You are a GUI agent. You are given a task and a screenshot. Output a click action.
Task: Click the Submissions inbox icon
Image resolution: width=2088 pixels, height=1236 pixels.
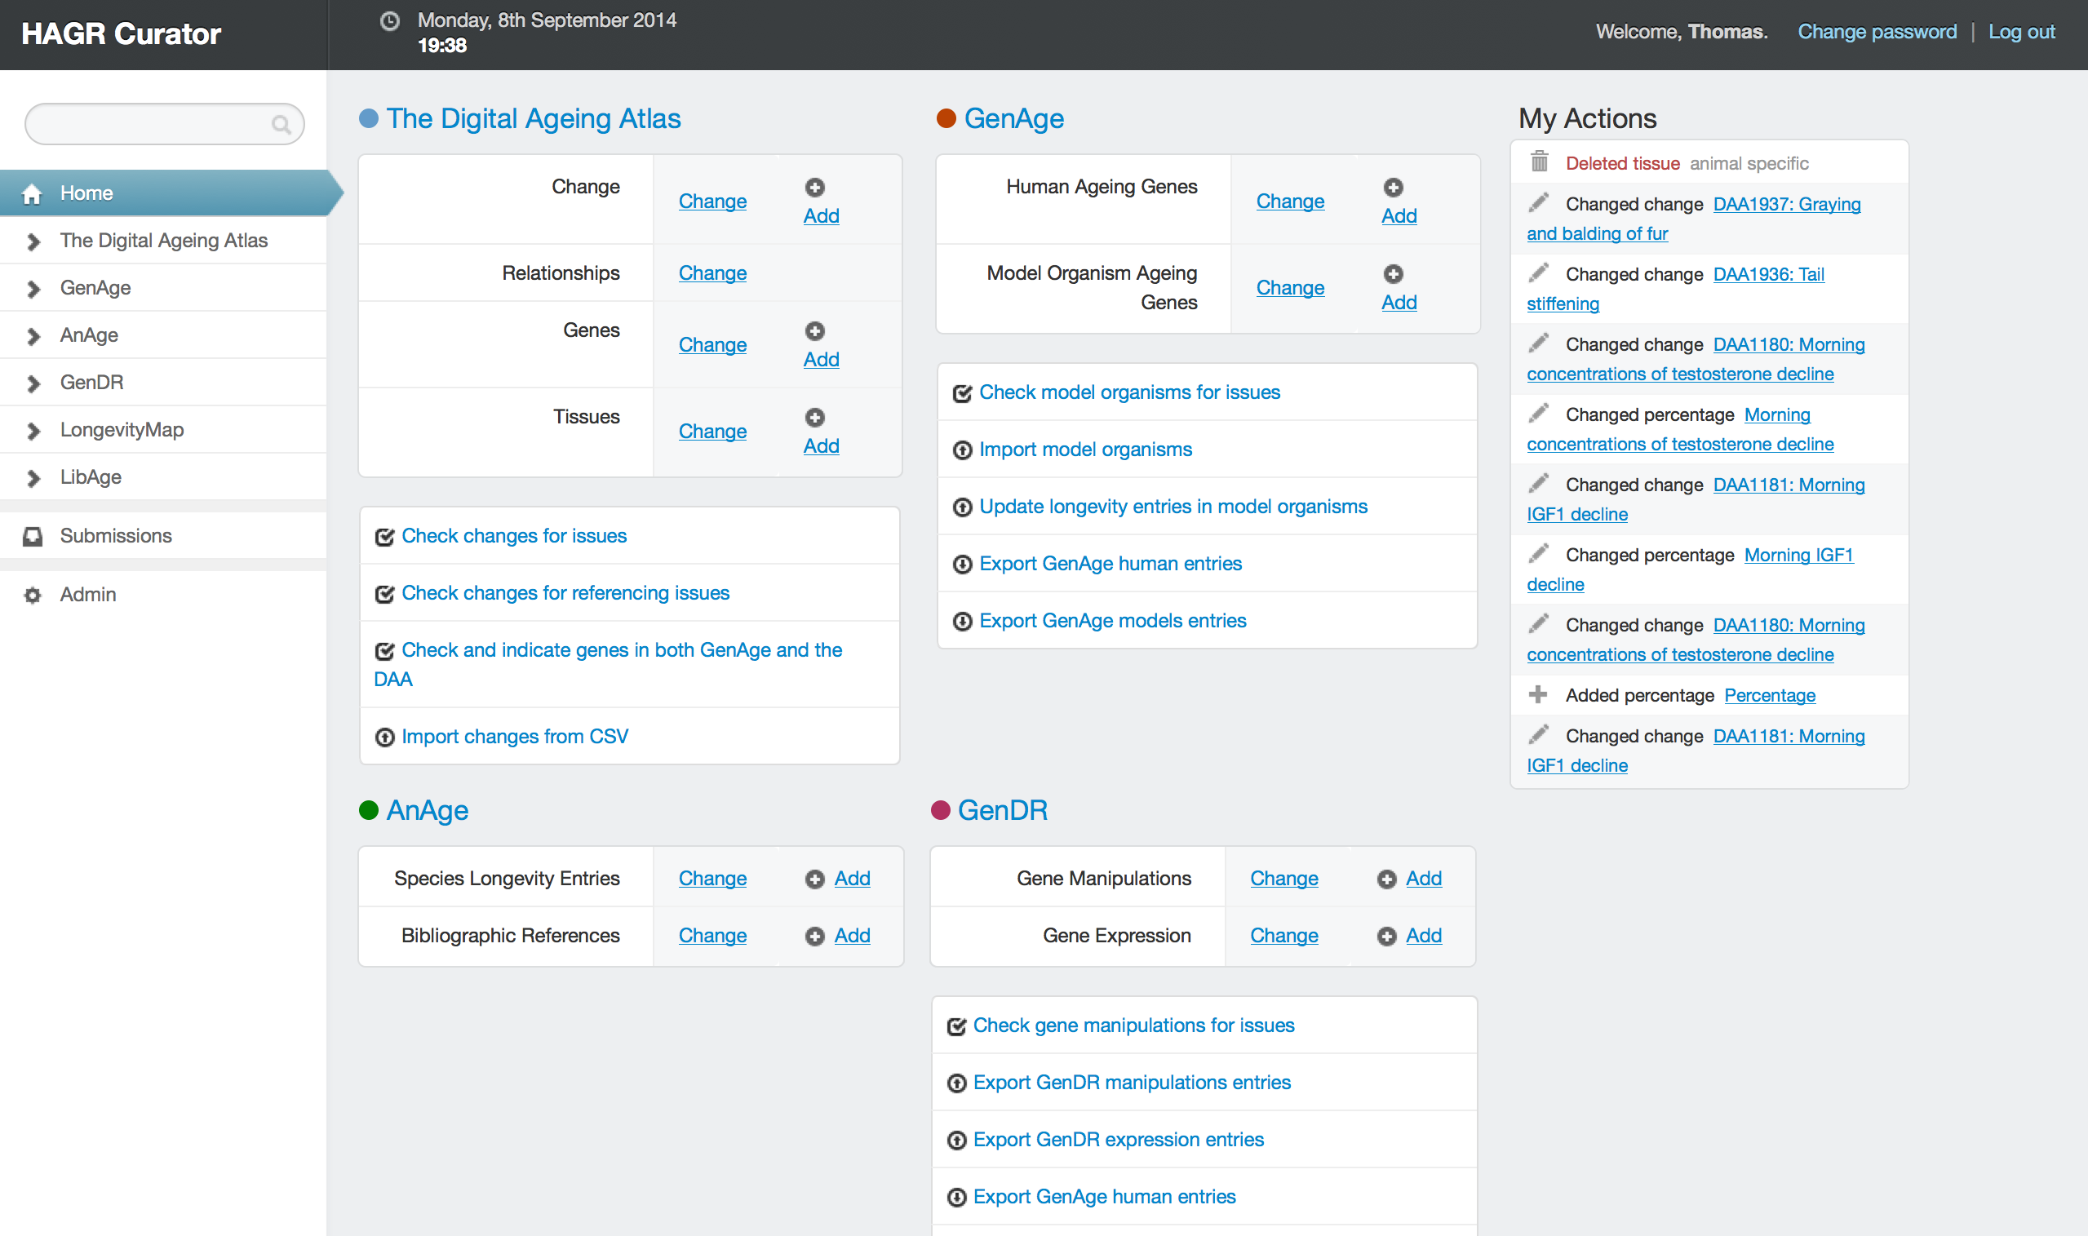pyautogui.click(x=33, y=536)
